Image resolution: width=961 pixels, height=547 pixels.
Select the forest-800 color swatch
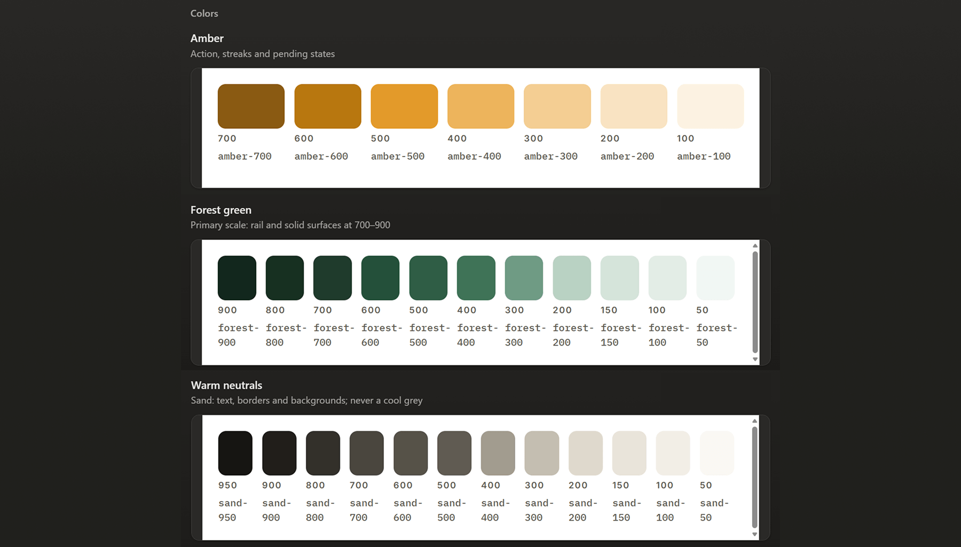(285, 278)
